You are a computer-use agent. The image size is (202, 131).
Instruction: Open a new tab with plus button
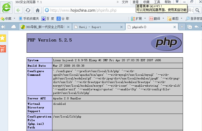click(x=182, y=27)
